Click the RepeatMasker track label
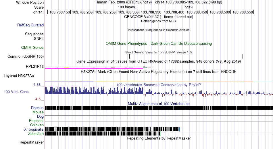The height and width of the screenshot is (149, 273). pos(32,142)
